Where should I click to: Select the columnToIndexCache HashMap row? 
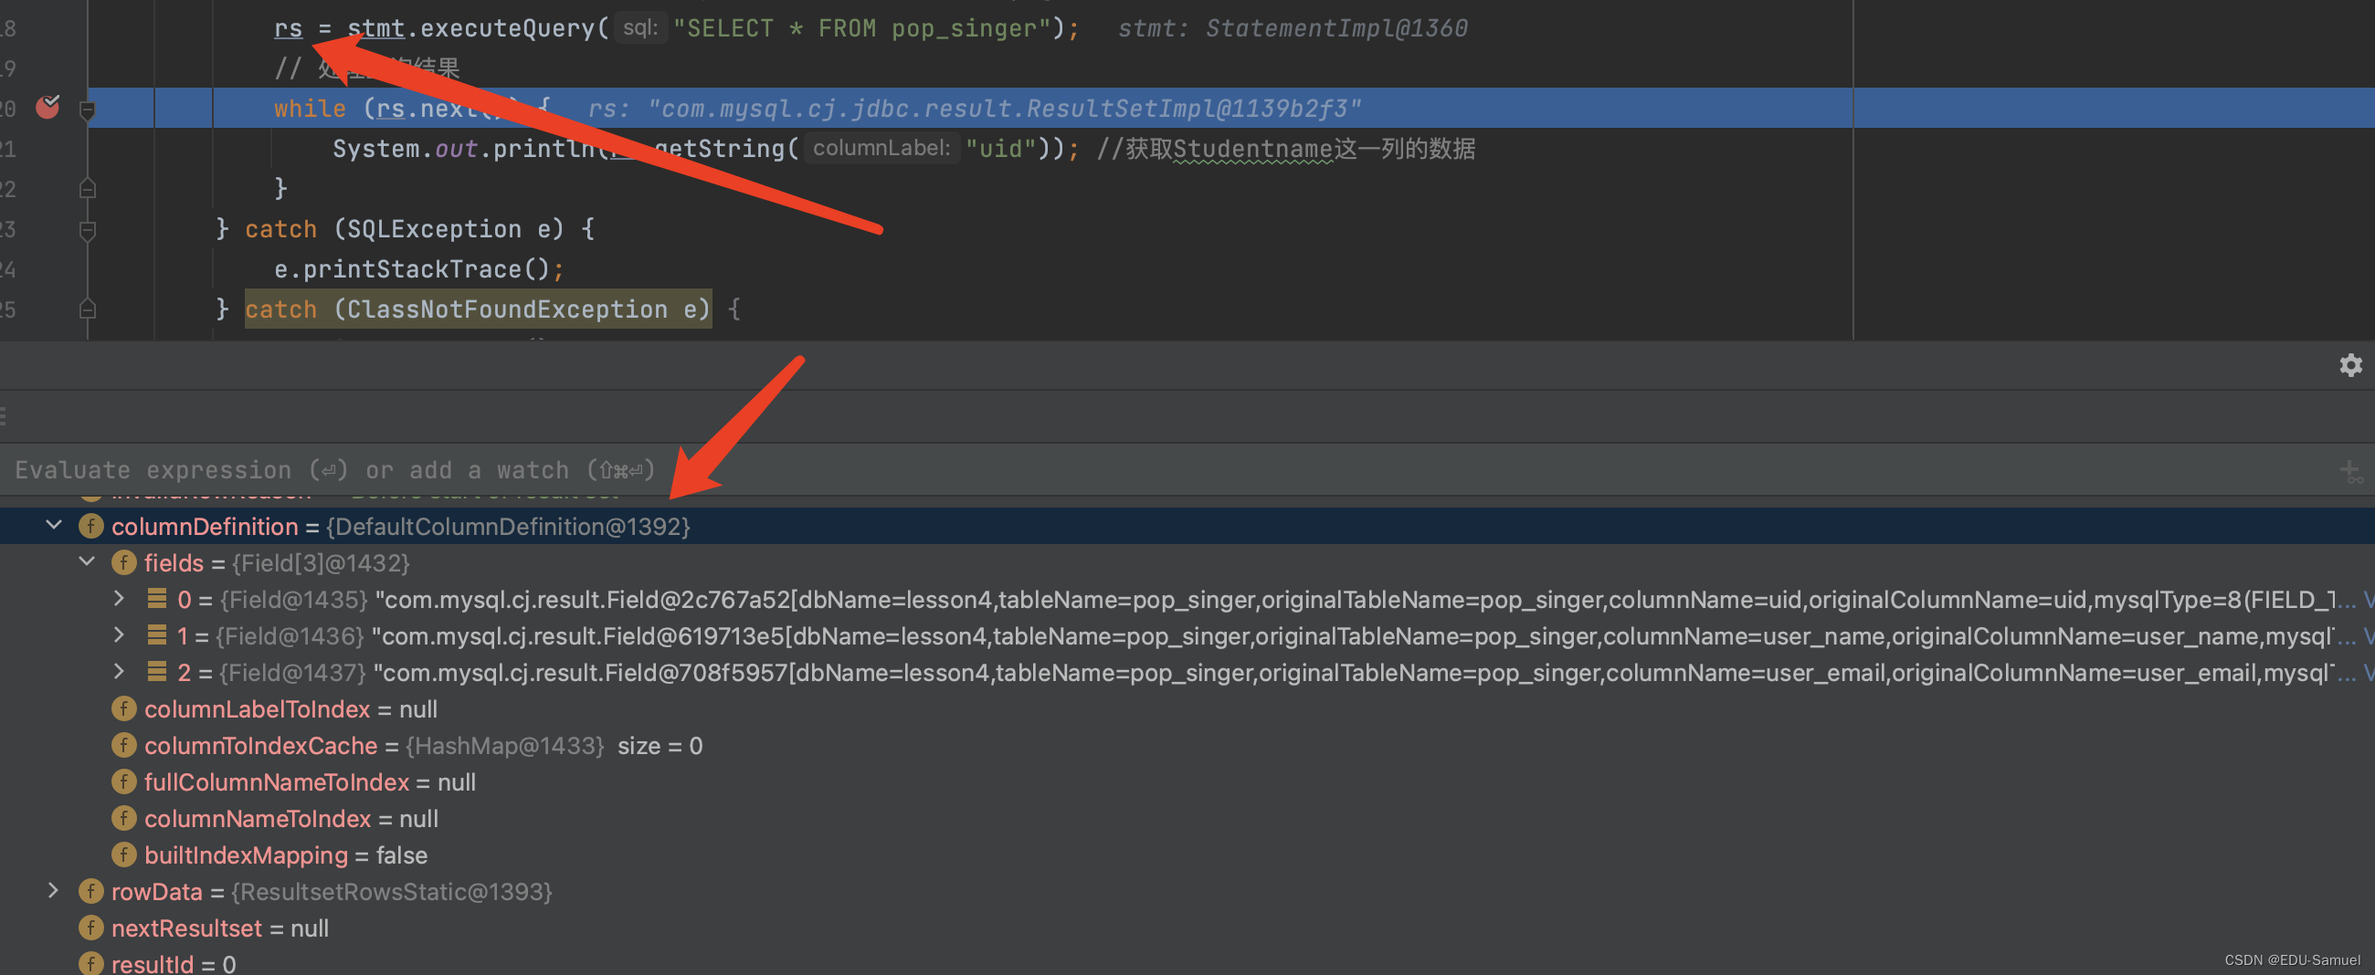pos(1187,746)
